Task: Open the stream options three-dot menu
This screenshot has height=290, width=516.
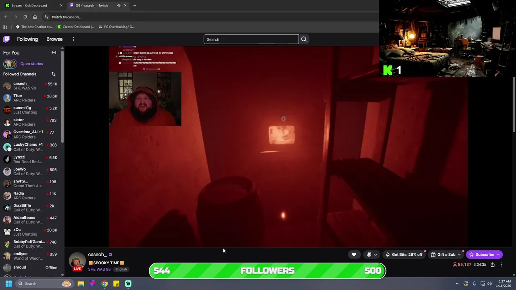Action: pos(501,265)
